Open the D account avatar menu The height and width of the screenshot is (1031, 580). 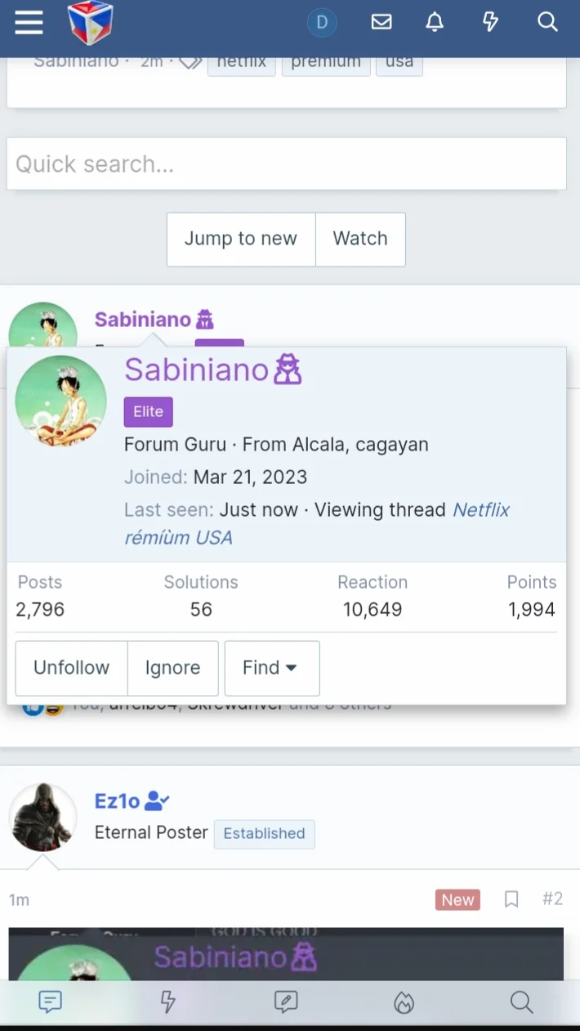322,22
